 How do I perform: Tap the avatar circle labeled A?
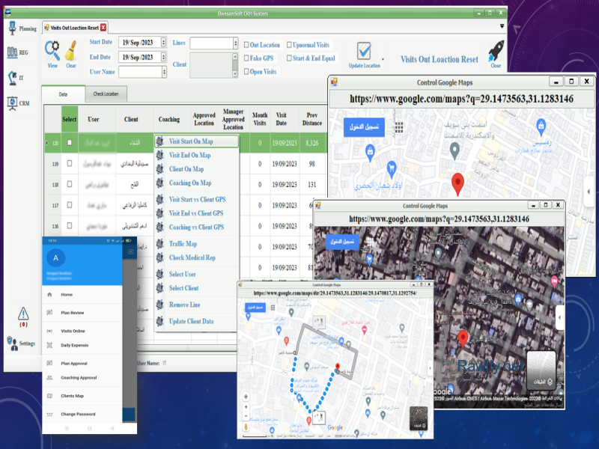click(55, 257)
